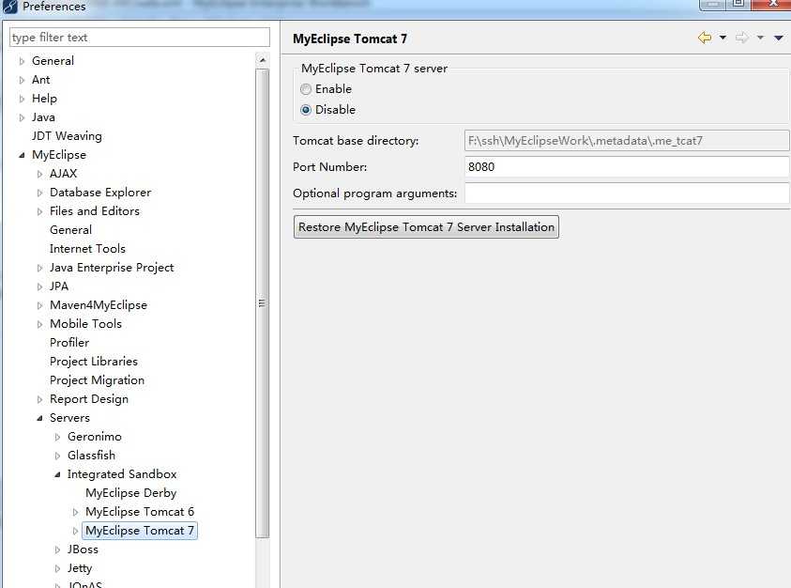Select the MyEclipse Tomcat 7 label

click(x=140, y=531)
